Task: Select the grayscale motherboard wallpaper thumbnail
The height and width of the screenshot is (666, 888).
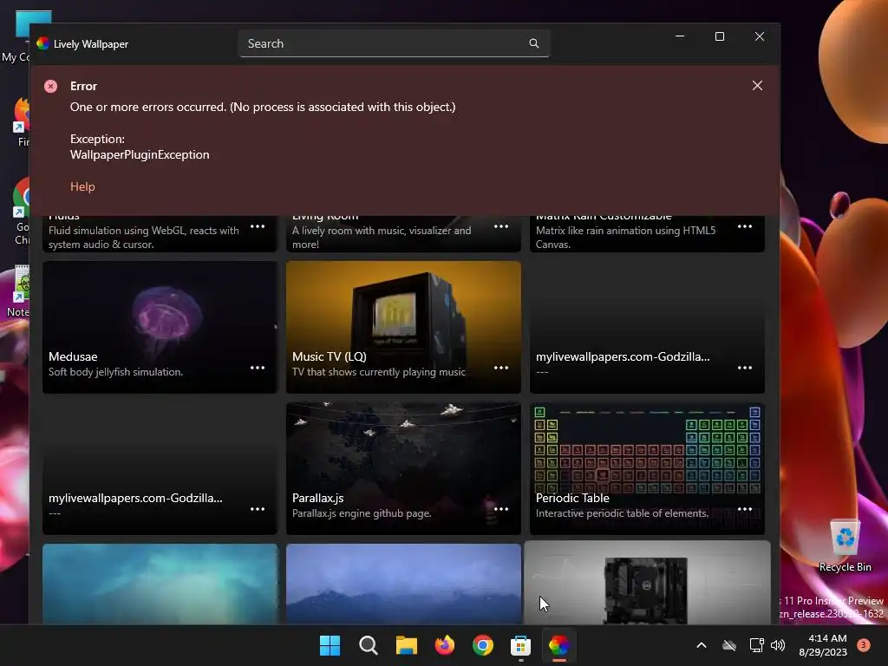Action: pyautogui.click(x=647, y=583)
